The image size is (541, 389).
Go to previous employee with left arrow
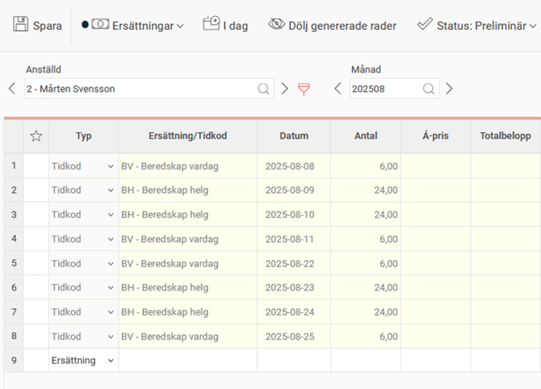click(x=11, y=89)
